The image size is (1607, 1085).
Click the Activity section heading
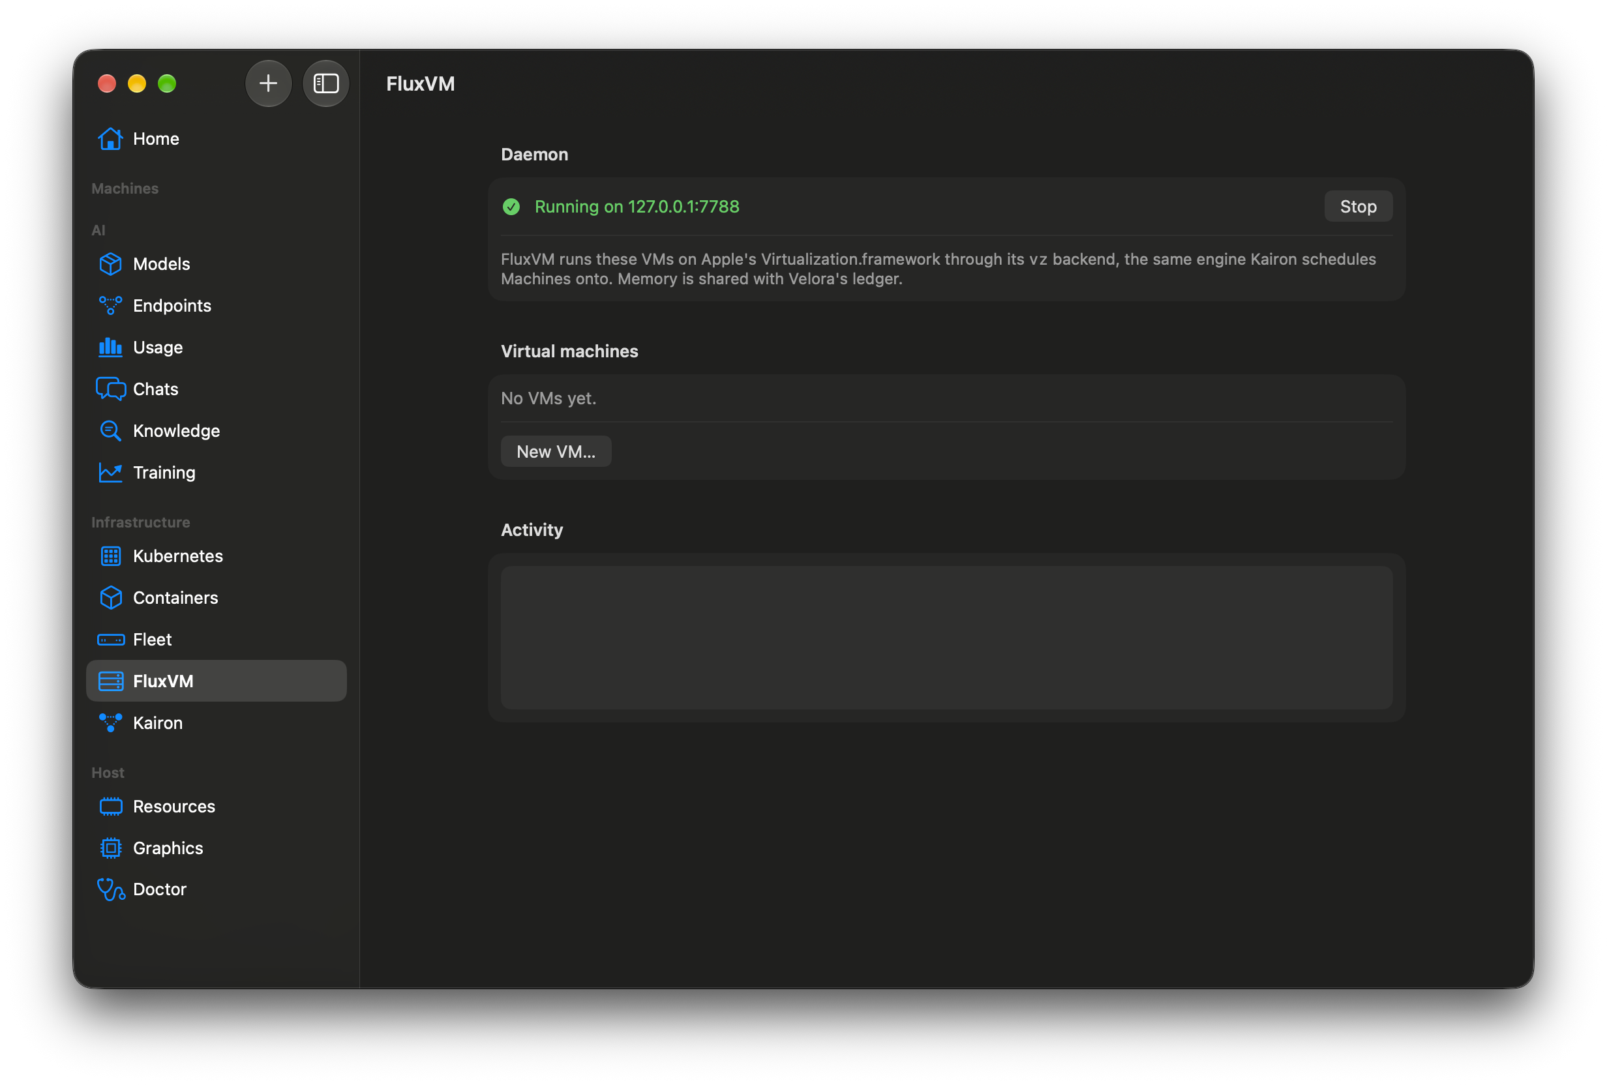tap(532, 529)
